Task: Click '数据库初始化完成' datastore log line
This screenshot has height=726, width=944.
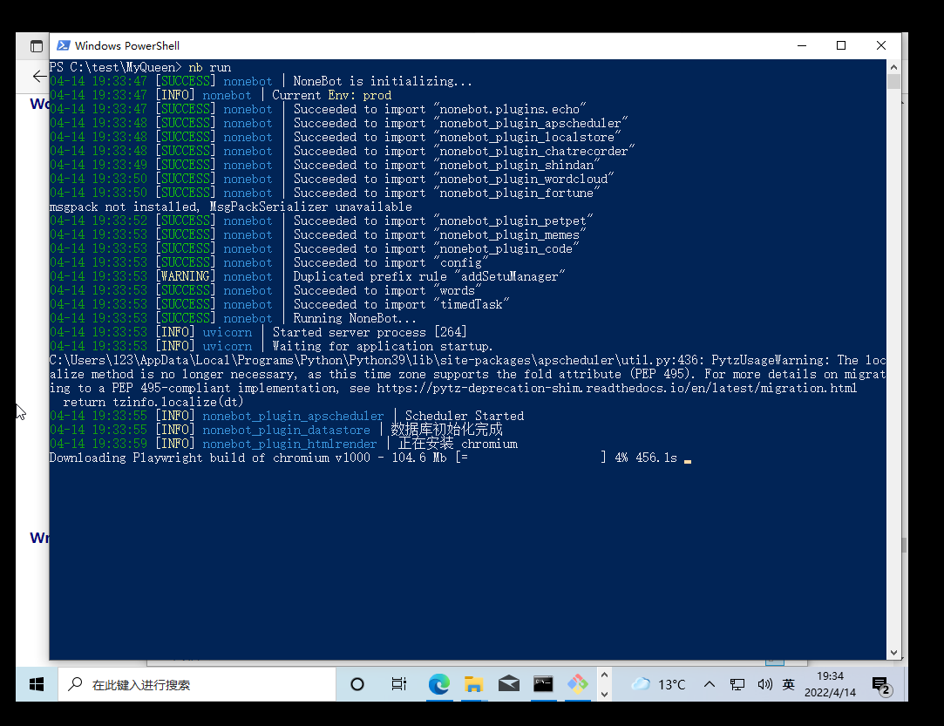Action: click(275, 430)
